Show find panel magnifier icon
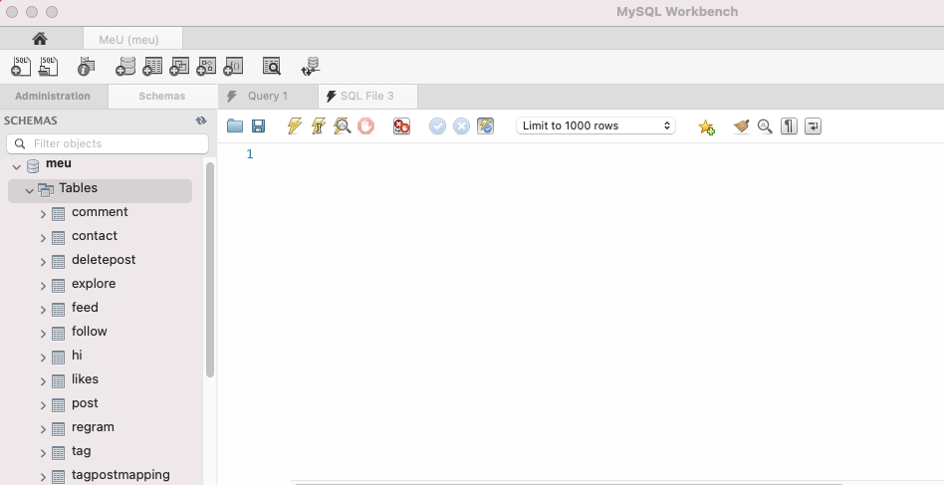944x485 pixels. [765, 125]
